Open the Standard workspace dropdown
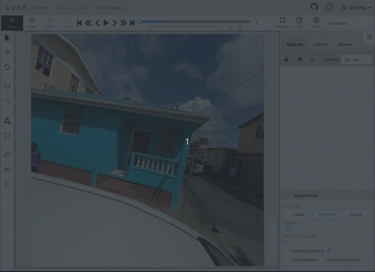375x272 pixels. tap(348, 23)
